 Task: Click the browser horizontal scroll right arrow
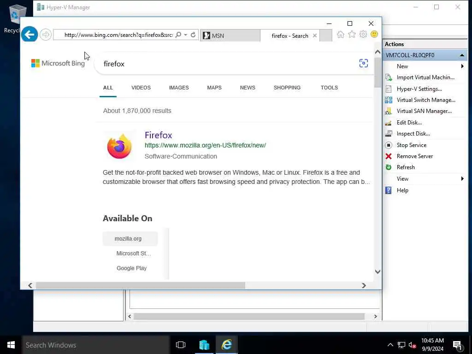(x=364, y=285)
